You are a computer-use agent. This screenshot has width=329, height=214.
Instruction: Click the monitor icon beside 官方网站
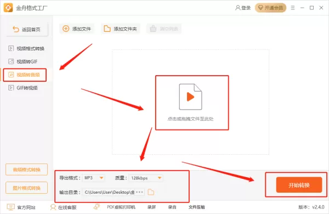click(11, 207)
